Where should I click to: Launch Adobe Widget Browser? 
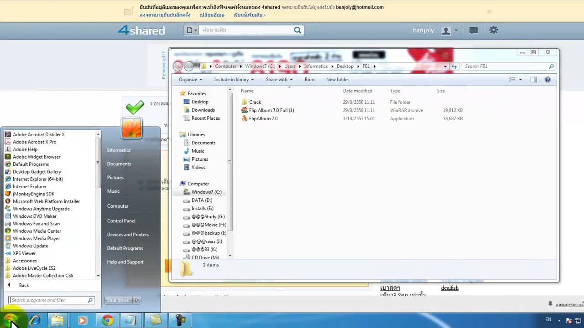(36, 157)
